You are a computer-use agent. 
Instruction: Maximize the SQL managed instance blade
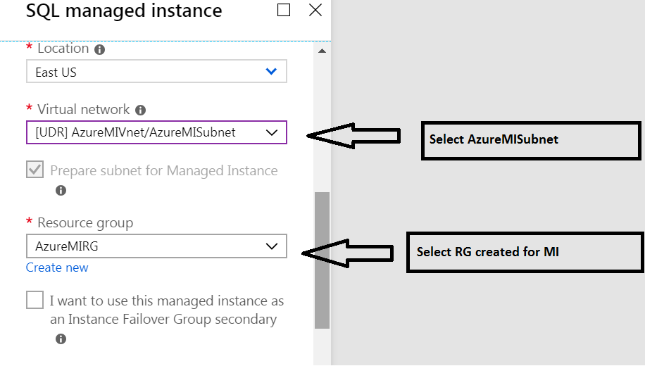(284, 10)
